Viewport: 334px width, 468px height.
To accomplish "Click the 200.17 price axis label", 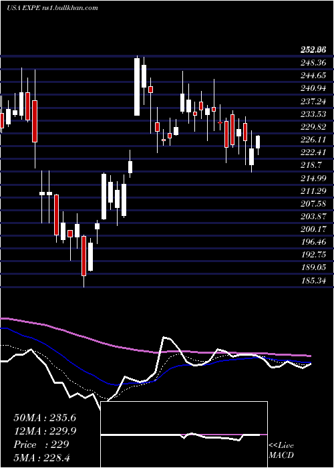I will click(x=313, y=229).
